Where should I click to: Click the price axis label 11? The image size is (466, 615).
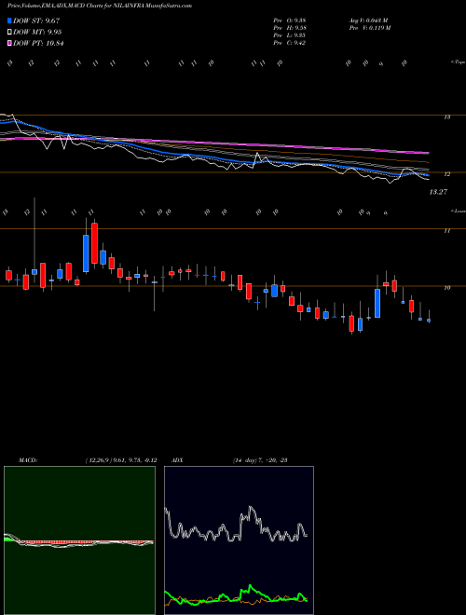click(446, 231)
